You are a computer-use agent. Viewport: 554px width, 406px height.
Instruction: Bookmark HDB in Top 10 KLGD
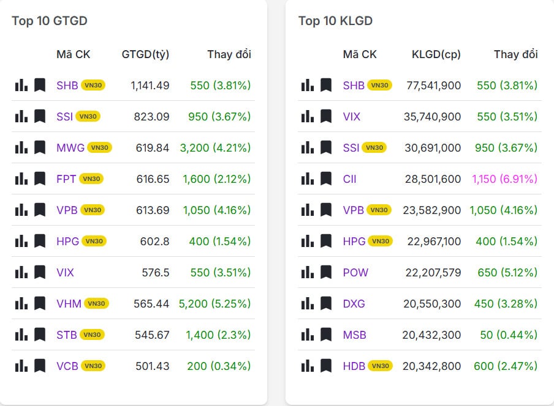tap(326, 366)
